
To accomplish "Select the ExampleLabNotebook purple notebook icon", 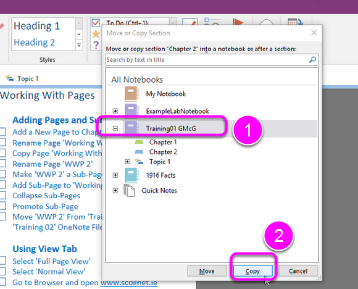I will [131, 111].
